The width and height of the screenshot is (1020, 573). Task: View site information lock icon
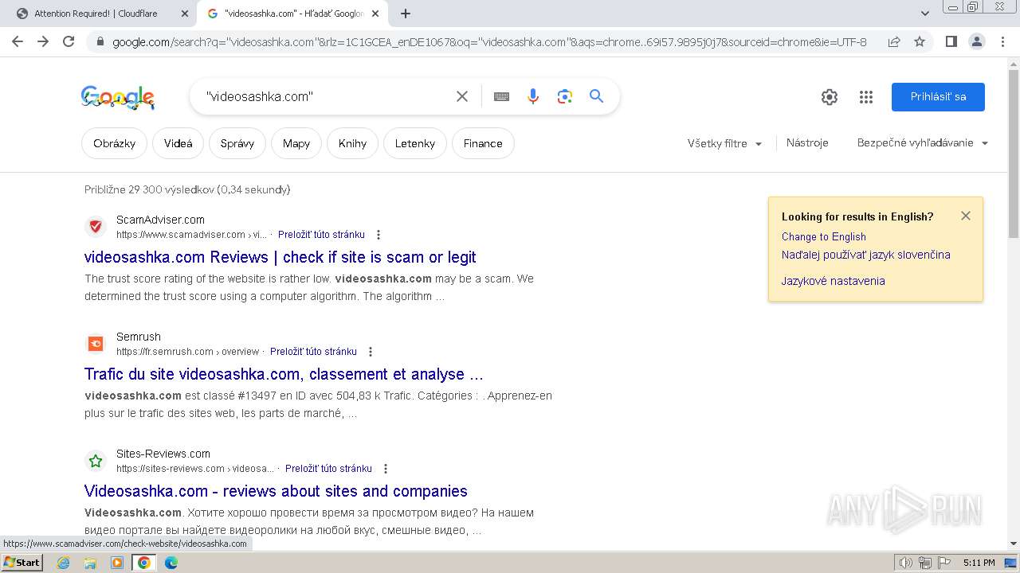point(100,41)
